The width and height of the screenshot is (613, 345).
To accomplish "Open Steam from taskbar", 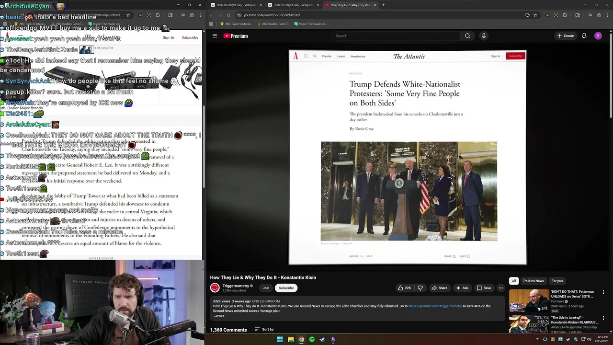I will 322,339.
